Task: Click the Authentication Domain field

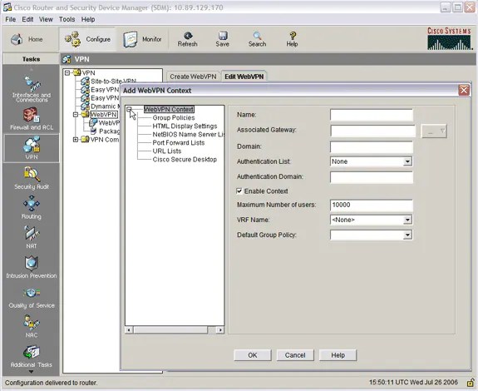Action: [x=372, y=177]
